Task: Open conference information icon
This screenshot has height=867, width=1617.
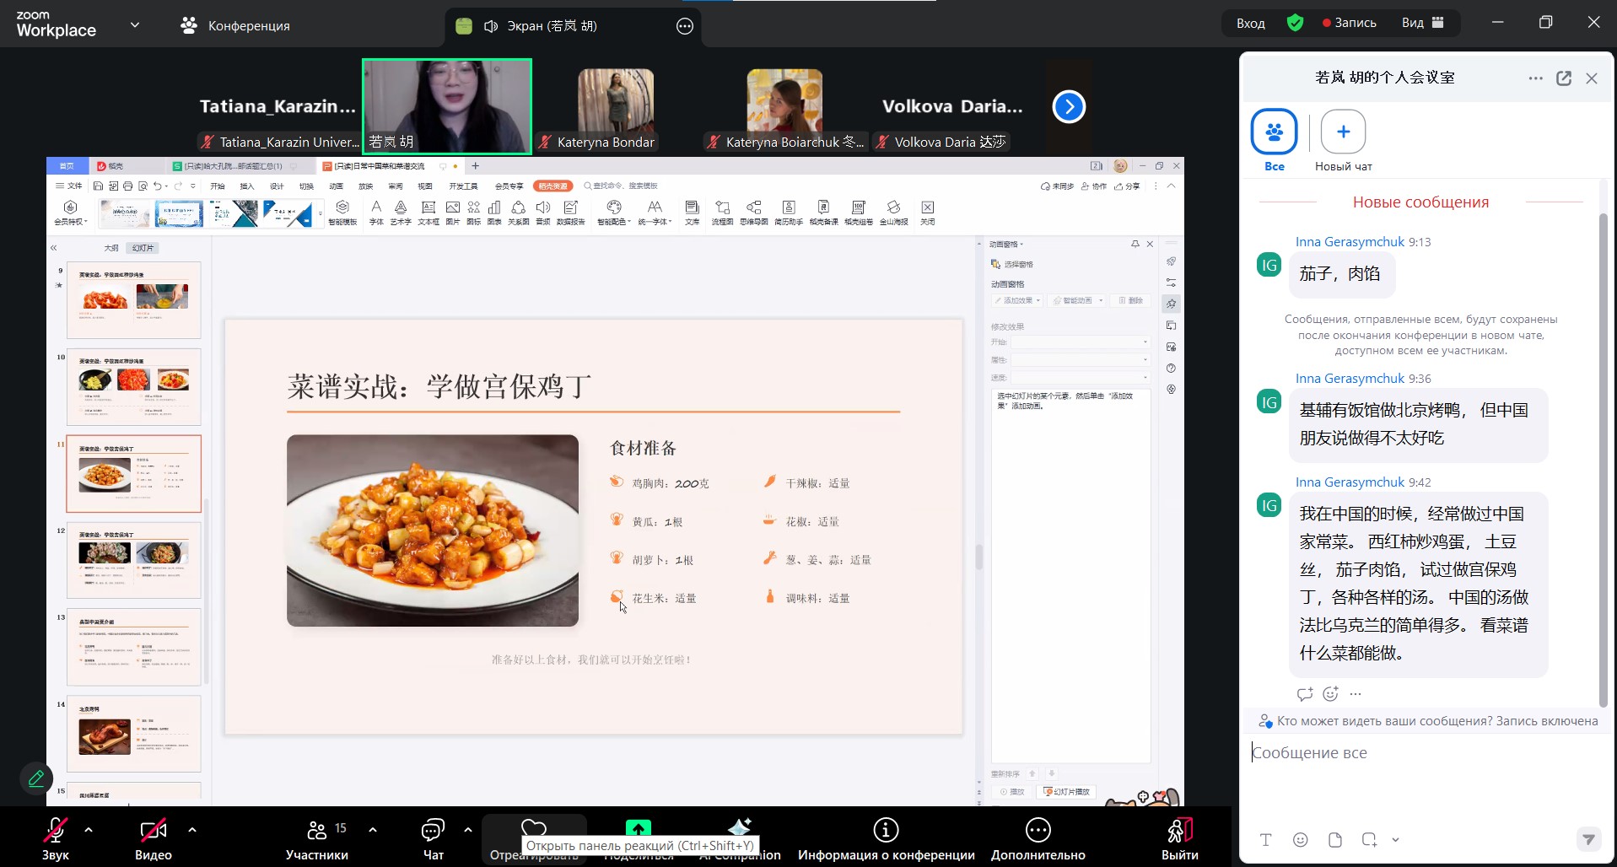Action: pos(886,839)
